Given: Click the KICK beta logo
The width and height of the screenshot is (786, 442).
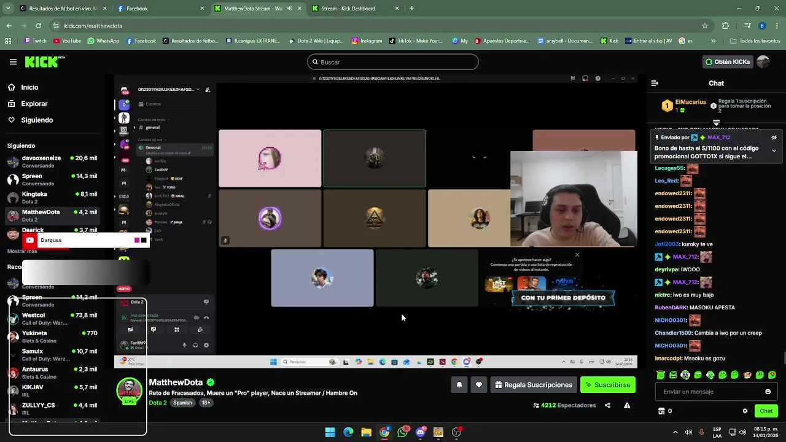Looking at the screenshot, I should tap(45, 61).
